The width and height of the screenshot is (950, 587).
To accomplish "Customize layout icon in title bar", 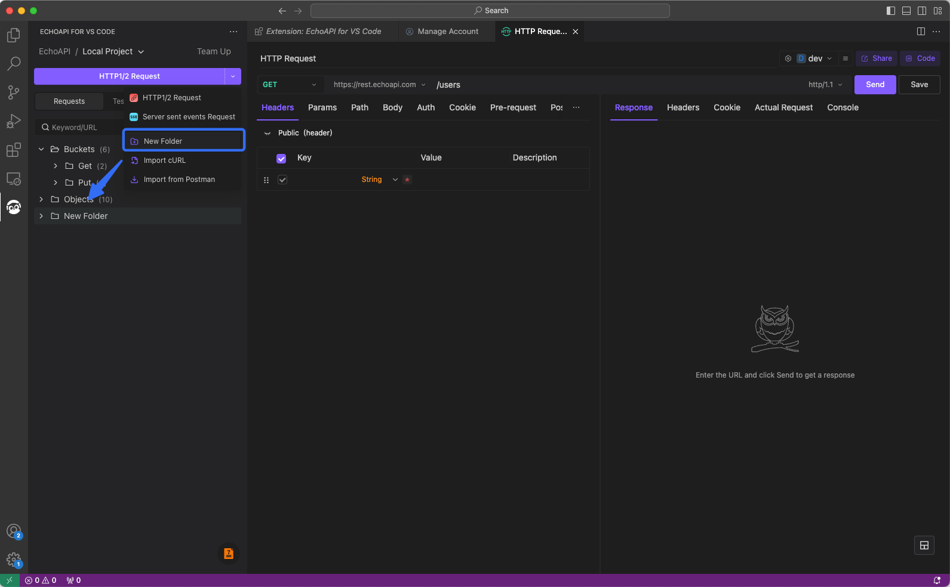I will pyautogui.click(x=938, y=11).
